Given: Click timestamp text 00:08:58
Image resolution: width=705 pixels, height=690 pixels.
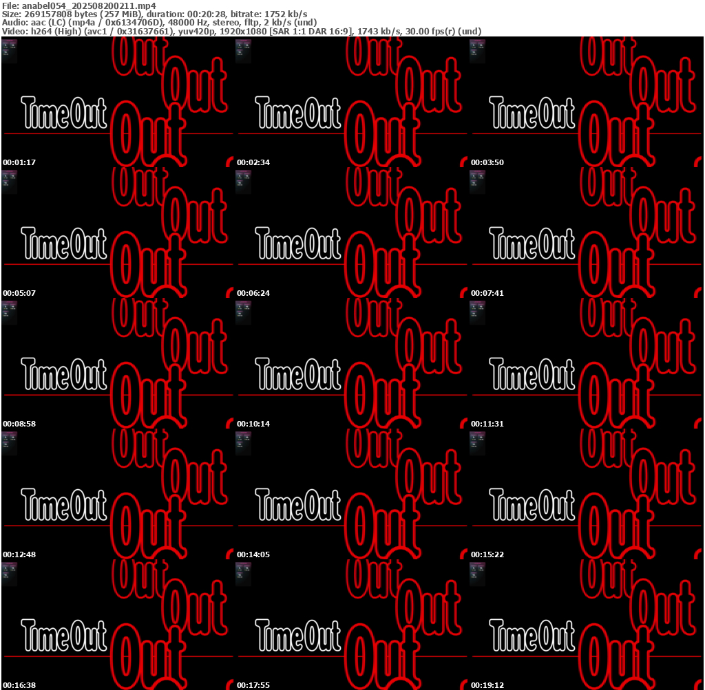Looking at the screenshot, I should 19,424.
